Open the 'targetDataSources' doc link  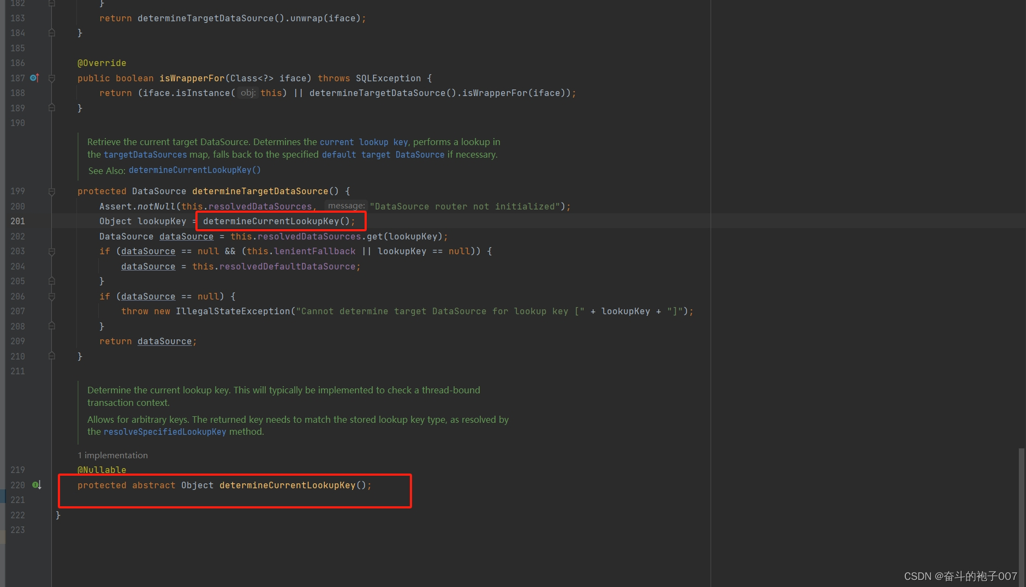point(145,154)
